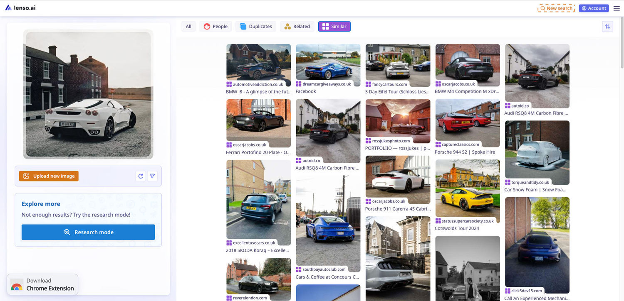Select the Similar tab
This screenshot has width=624, height=301.
[334, 27]
